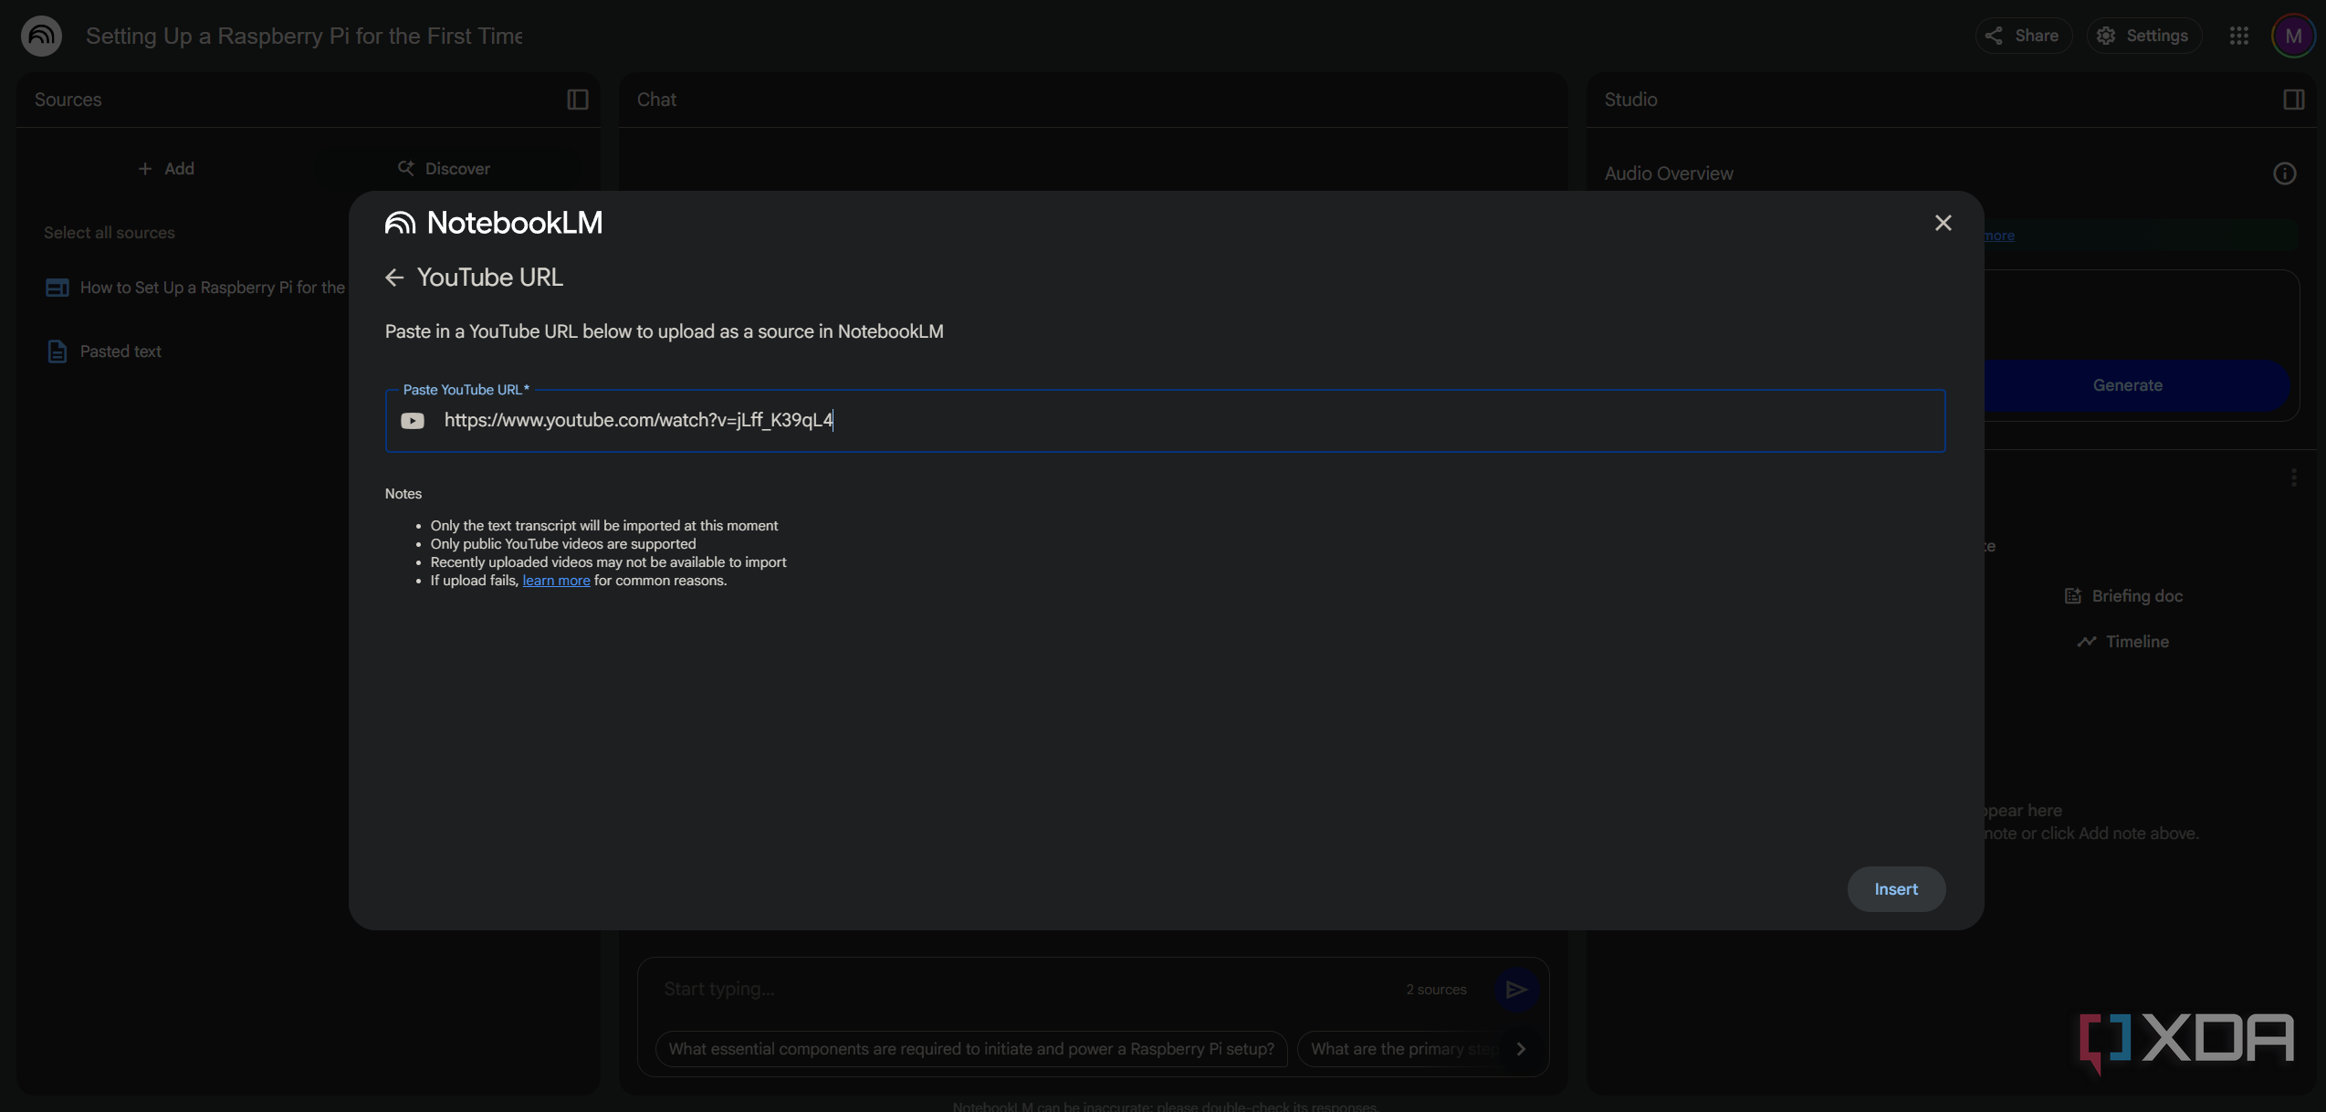Click Discover sources button
Viewport: 2326px width, 1112px height.
pyautogui.click(x=445, y=169)
